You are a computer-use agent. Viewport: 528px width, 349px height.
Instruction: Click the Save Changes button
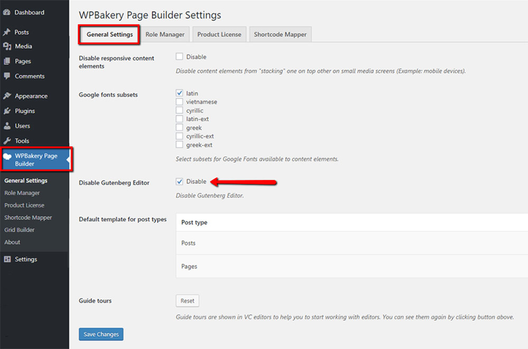coord(101,334)
